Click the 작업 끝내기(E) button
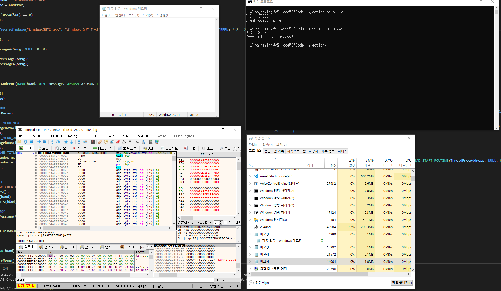The width and height of the screenshot is (501, 291). [x=402, y=283]
